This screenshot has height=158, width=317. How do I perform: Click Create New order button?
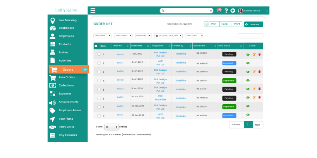click(254, 24)
